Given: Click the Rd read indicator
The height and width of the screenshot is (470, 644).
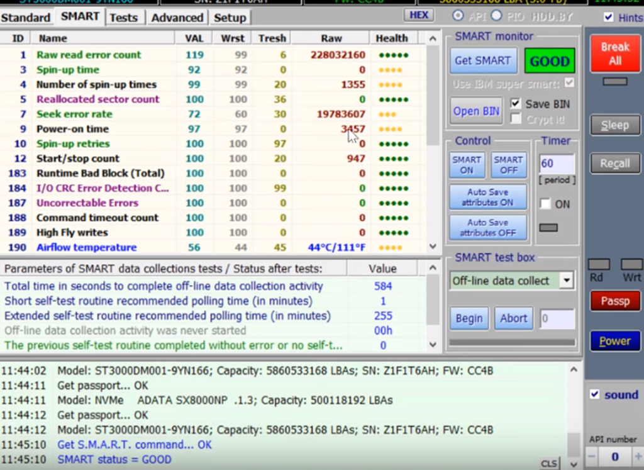Looking at the screenshot, I should click(599, 264).
